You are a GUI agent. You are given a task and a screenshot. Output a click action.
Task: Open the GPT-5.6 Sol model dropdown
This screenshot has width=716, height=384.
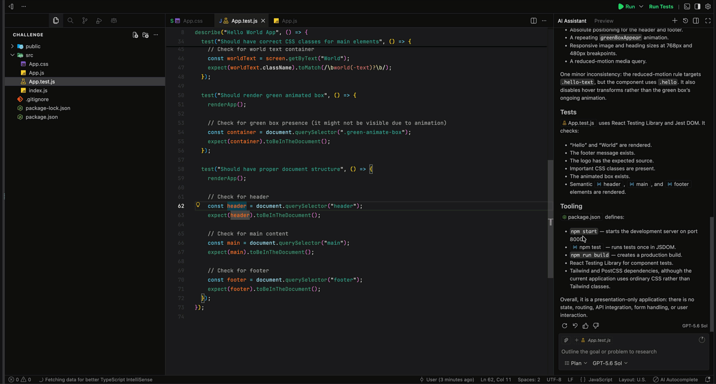coord(610,363)
